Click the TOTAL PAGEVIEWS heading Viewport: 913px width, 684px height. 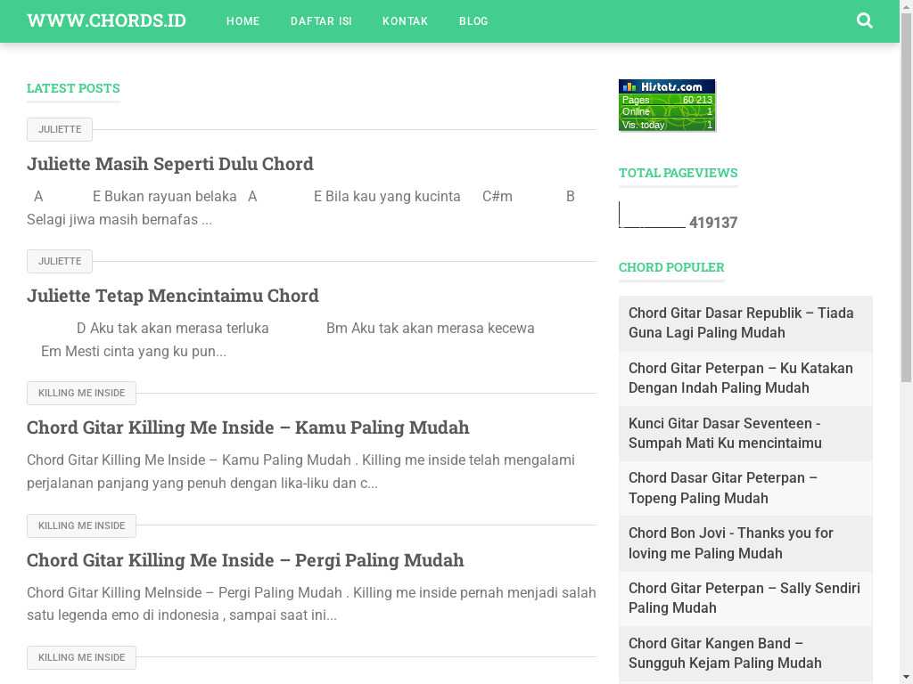coord(679,173)
